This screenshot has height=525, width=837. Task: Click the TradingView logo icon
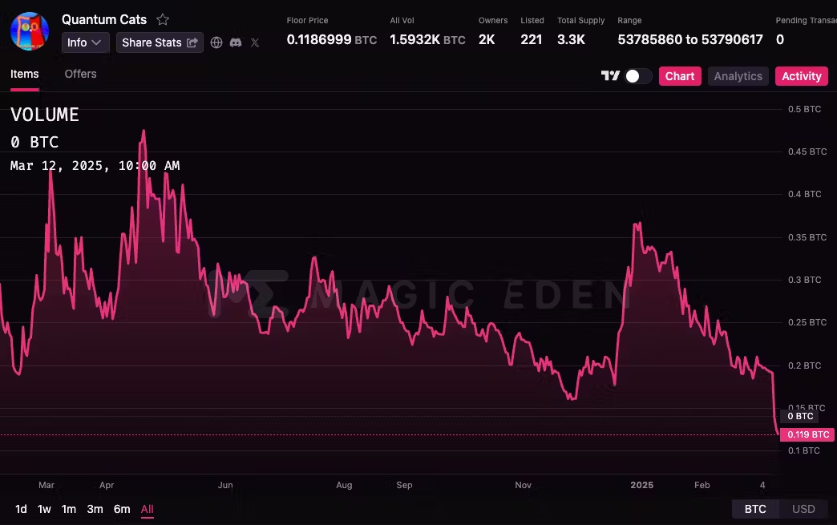coord(610,76)
